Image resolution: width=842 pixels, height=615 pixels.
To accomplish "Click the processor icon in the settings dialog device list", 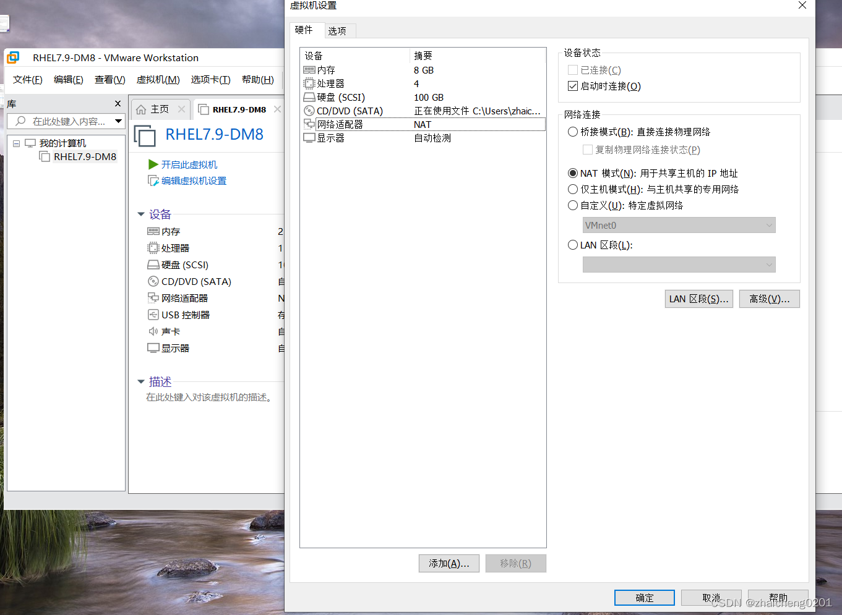I will click(x=309, y=83).
